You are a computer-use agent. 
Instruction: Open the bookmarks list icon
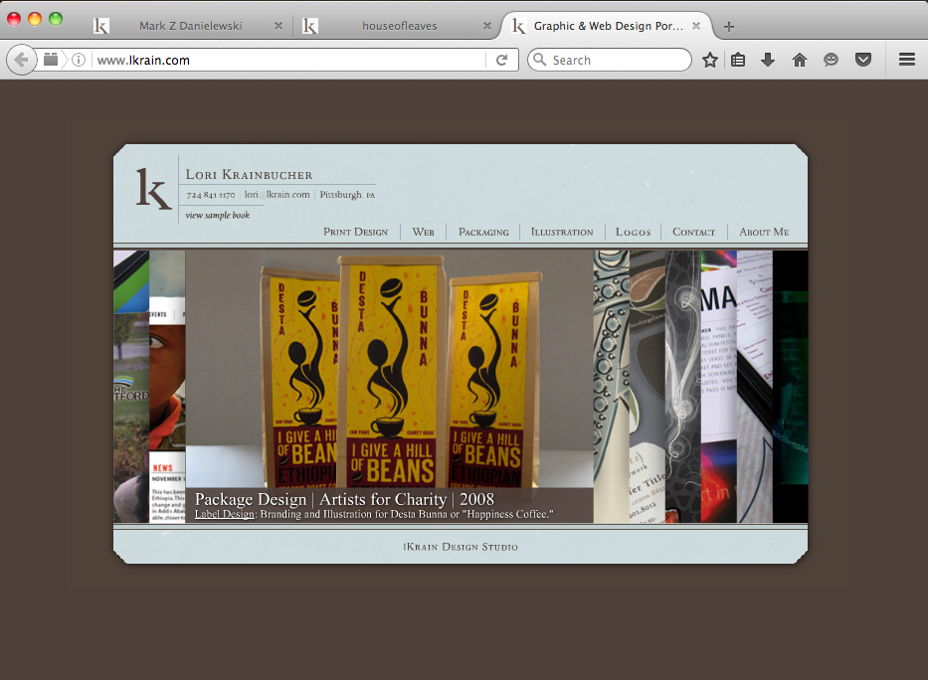(x=738, y=60)
